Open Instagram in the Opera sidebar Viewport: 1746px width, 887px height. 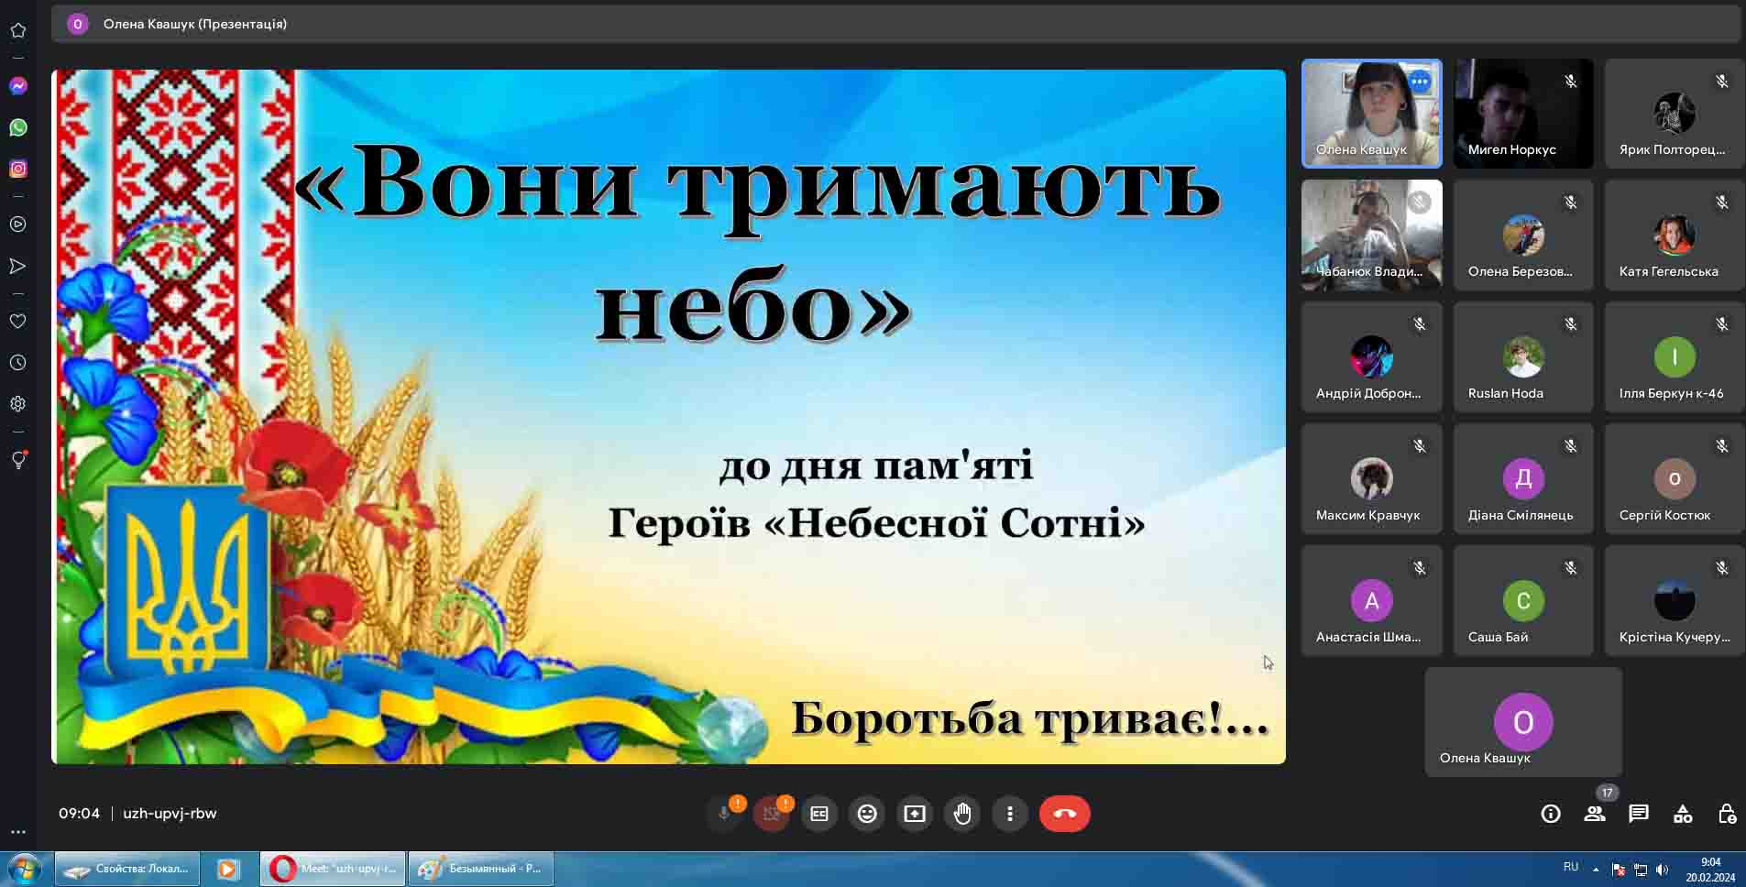click(x=18, y=169)
